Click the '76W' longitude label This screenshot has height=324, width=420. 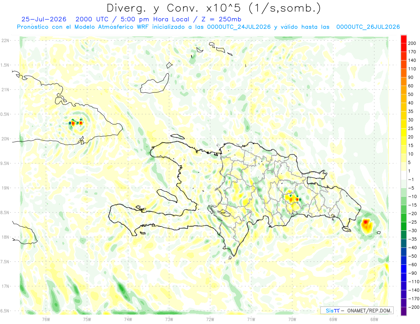pos(46,319)
